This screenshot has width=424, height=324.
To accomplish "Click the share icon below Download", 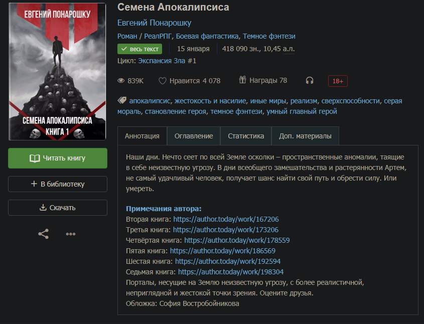I will click(x=43, y=234).
